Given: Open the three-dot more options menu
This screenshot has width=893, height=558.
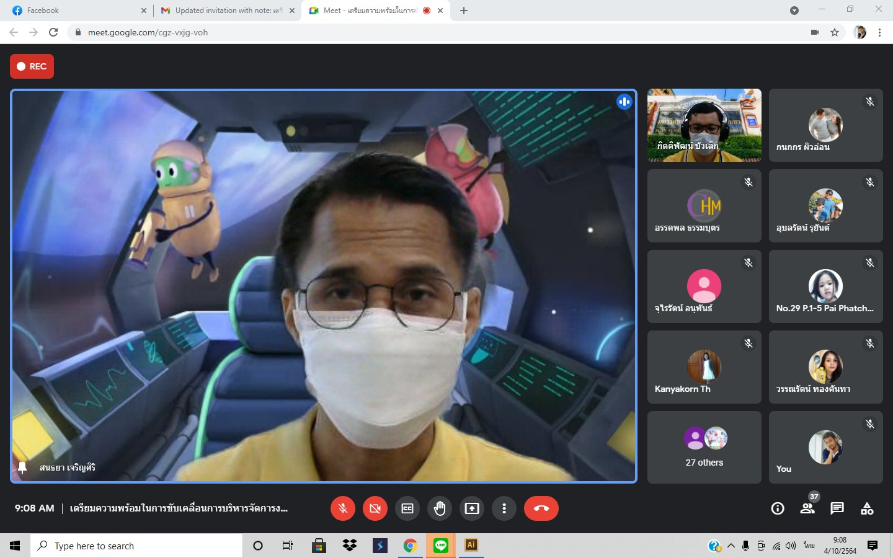Looking at the screenshot, I should tap(504, 508).
